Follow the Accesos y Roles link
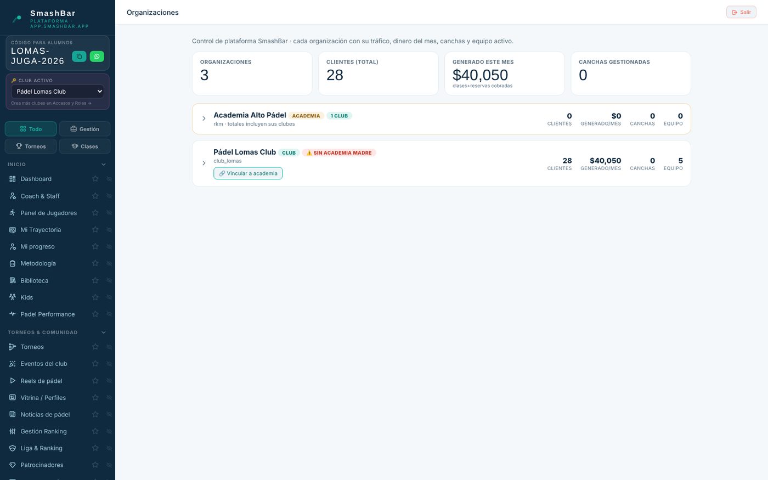Image resolution: width=768 pixels, height=480 pixels. (51, 103)
